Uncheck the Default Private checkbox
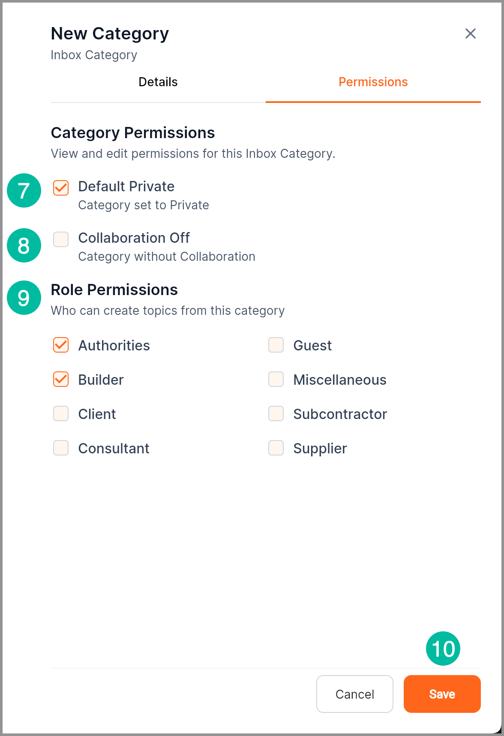 pos(61,188)
